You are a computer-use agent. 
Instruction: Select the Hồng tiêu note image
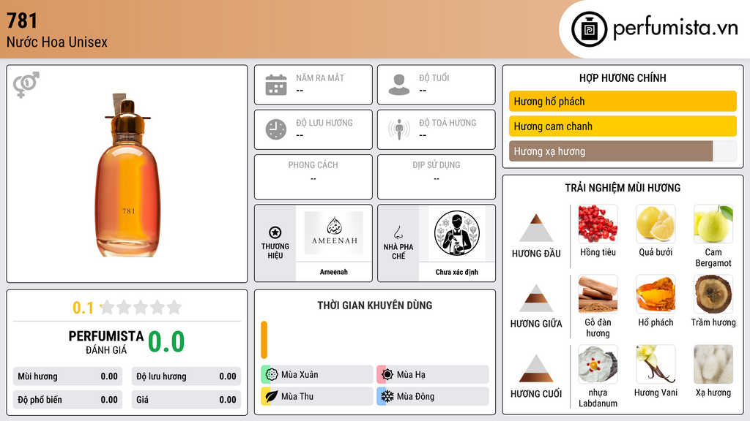[x=598, y=224]
